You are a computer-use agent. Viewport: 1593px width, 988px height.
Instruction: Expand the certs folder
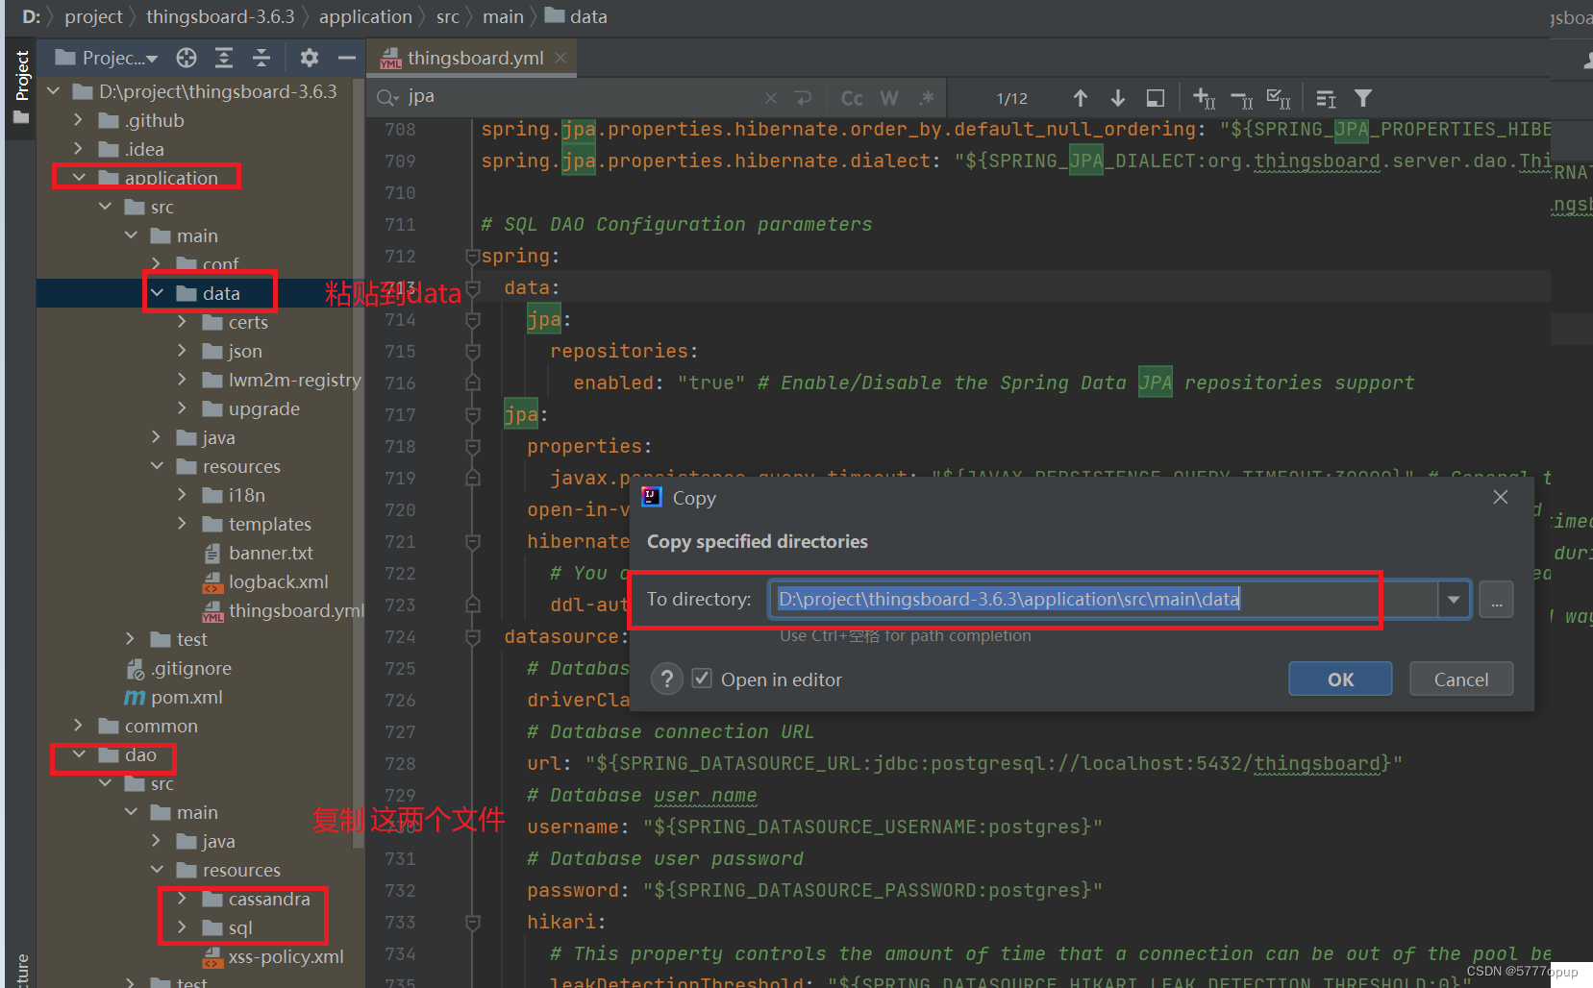click(x=183, y=322)
